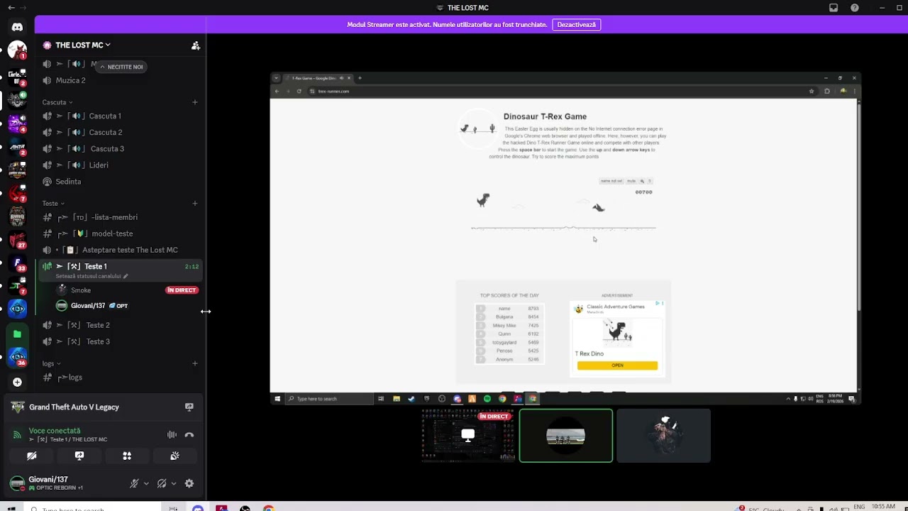
Task: Join the Teste 3 voice channel
Action: (x=121, y=341)
